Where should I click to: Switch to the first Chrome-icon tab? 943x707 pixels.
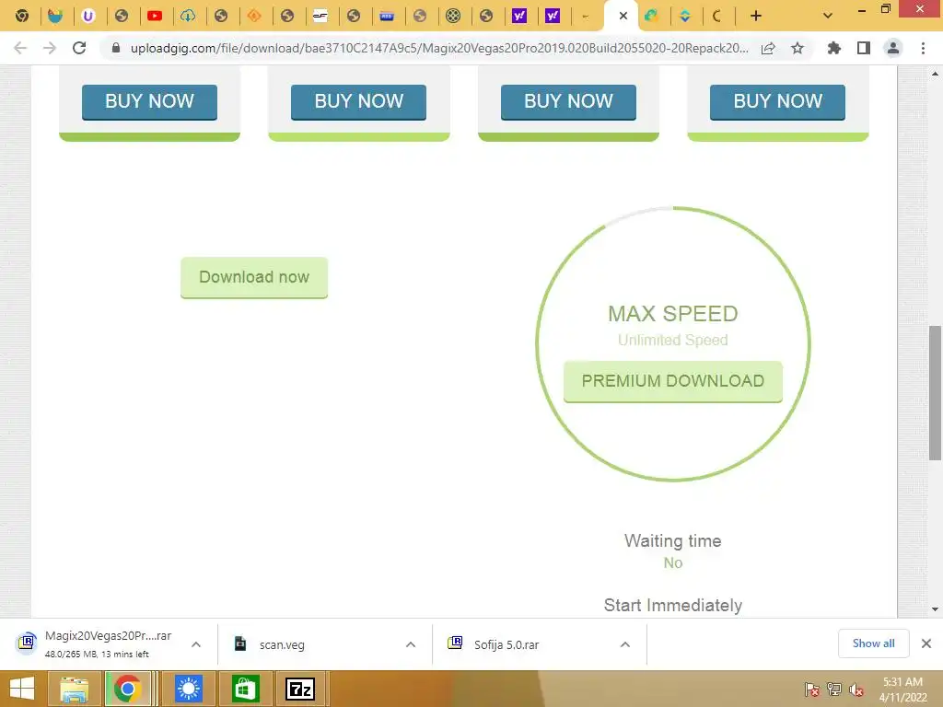pos(22,16)
